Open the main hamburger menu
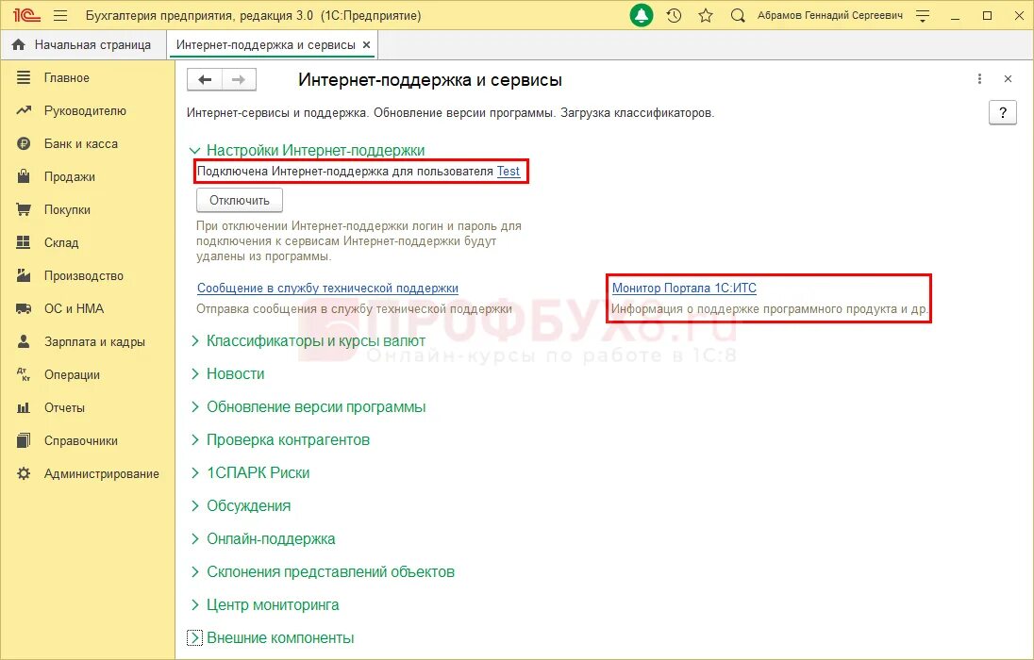Screen dimensions: 1034x660 (60, 15)
